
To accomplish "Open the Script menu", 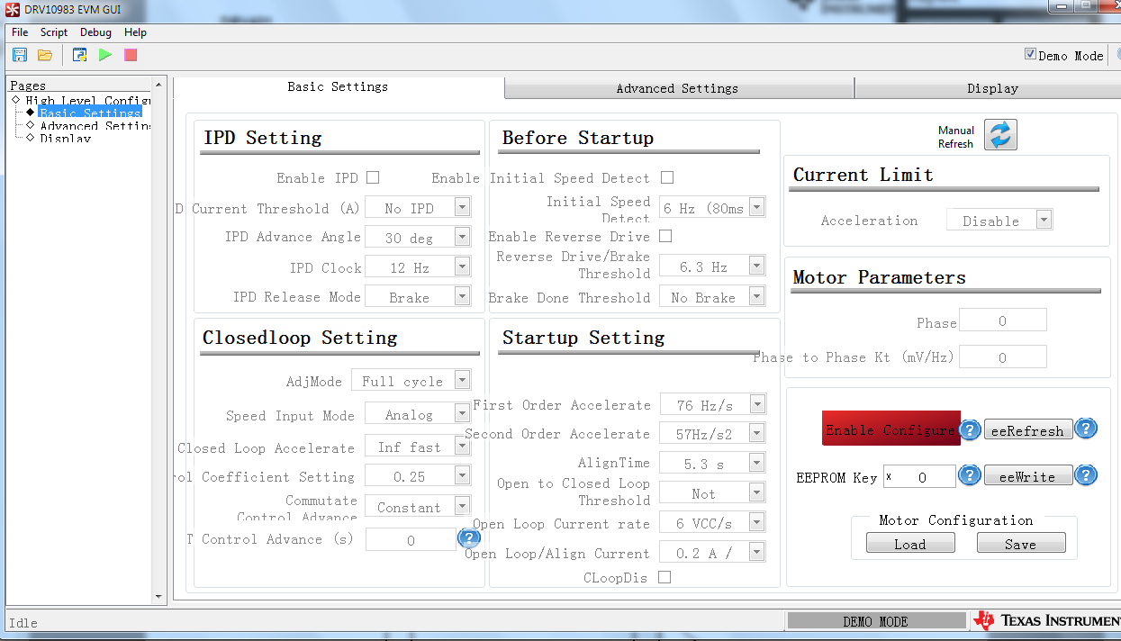I will (x=54, y=32).
